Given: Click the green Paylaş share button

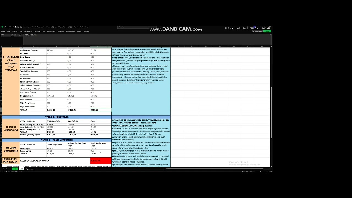Looking at the screenshot, I should pos(267,31).
